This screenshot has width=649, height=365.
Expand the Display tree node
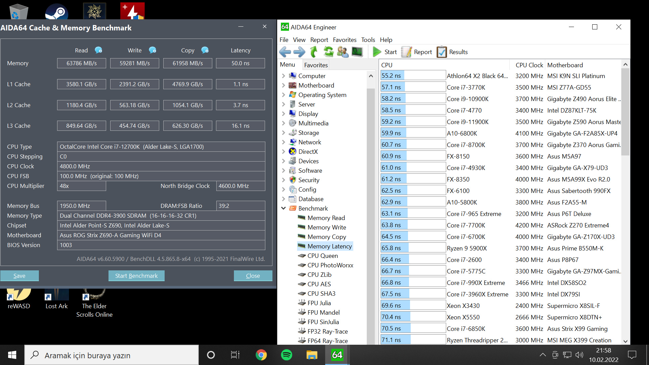[x=284, y=114]
